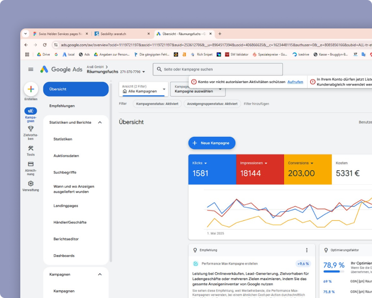Open the account switcher dropdown arrow
Screen dimensions: 372x298
(143, 72)
